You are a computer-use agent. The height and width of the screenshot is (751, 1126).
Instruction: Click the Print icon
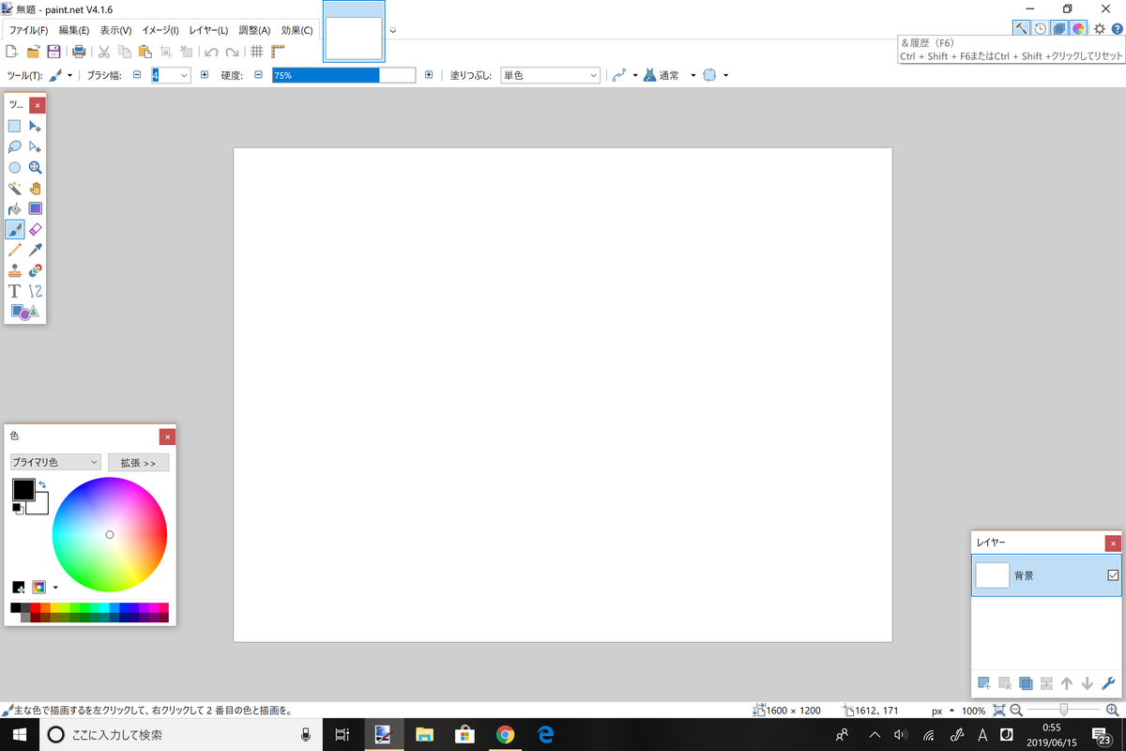(79, 52)
